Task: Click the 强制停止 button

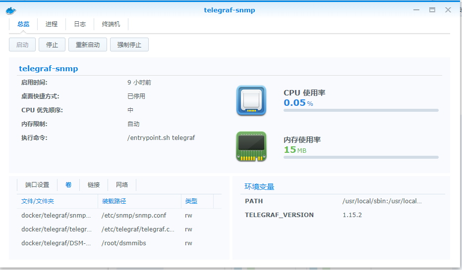Action: point(129,45)
